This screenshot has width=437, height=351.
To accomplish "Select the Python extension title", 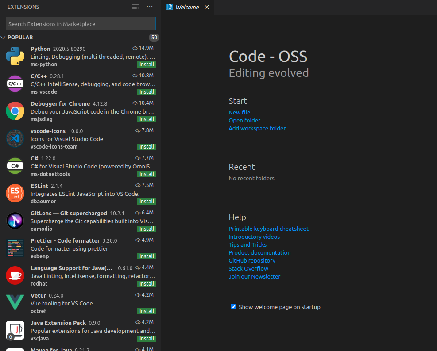I will 40,49.
